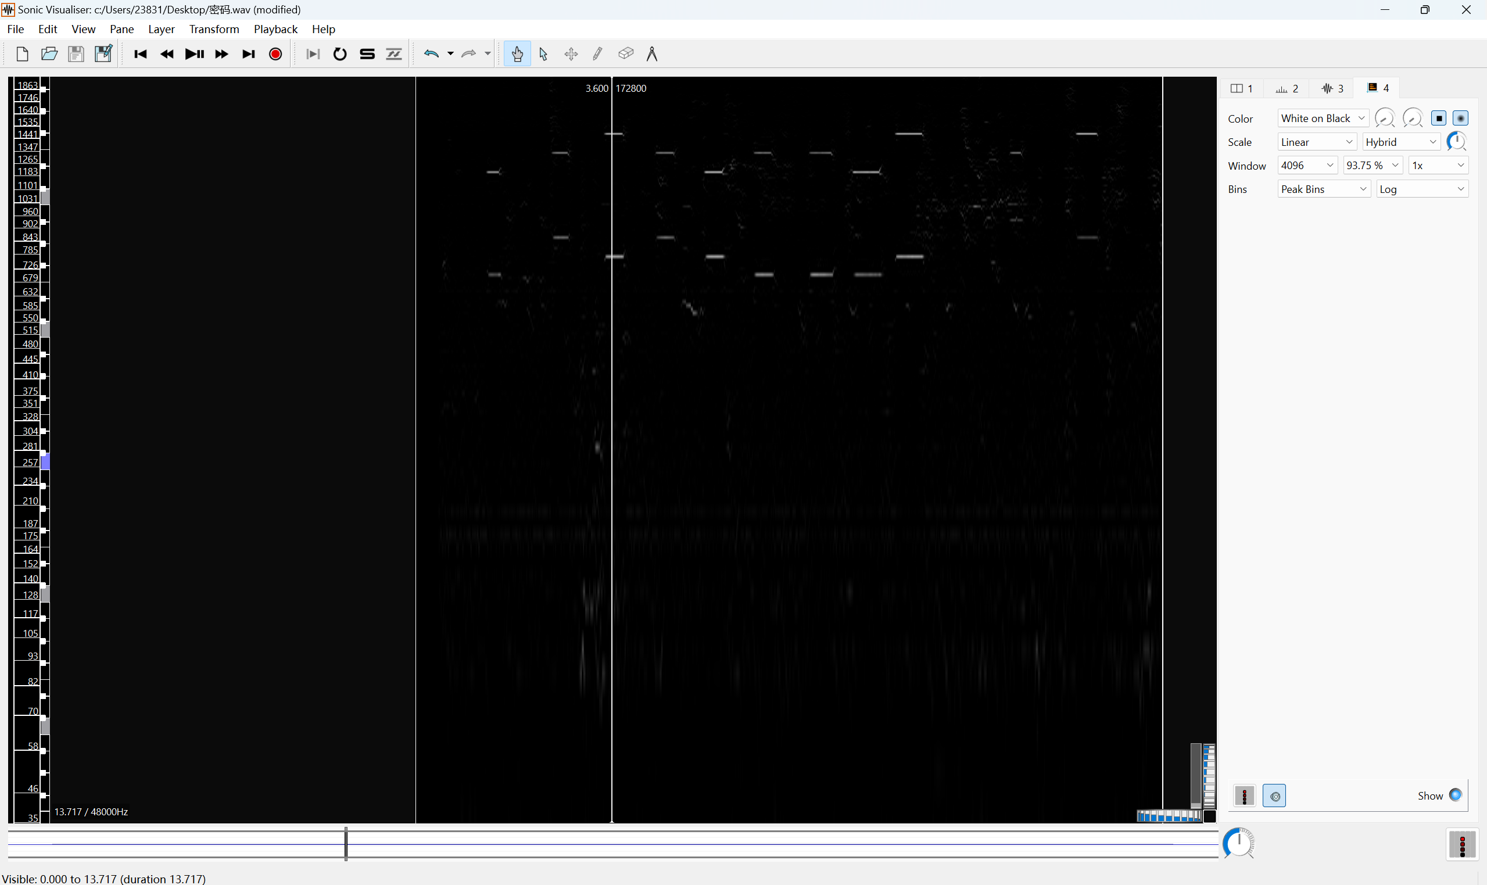The height and width of the screenshot is (885, 1487).
Task: Save the session with the floppy disk icon
Action: click(x=76, y=54)
